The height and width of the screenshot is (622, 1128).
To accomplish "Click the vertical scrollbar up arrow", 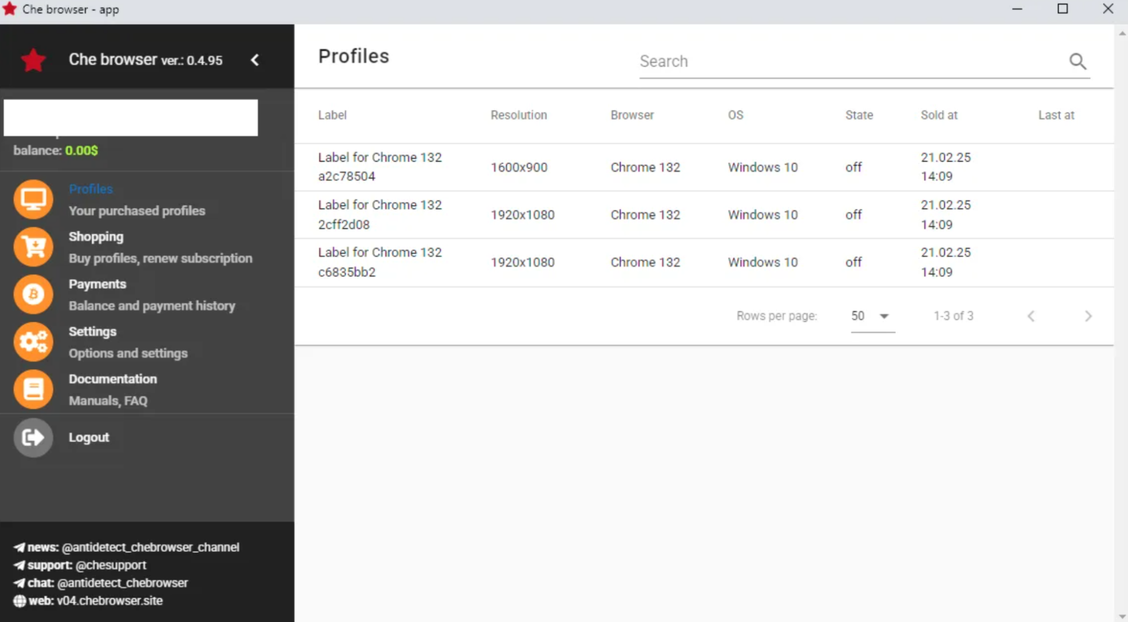I will (1122, 33).
